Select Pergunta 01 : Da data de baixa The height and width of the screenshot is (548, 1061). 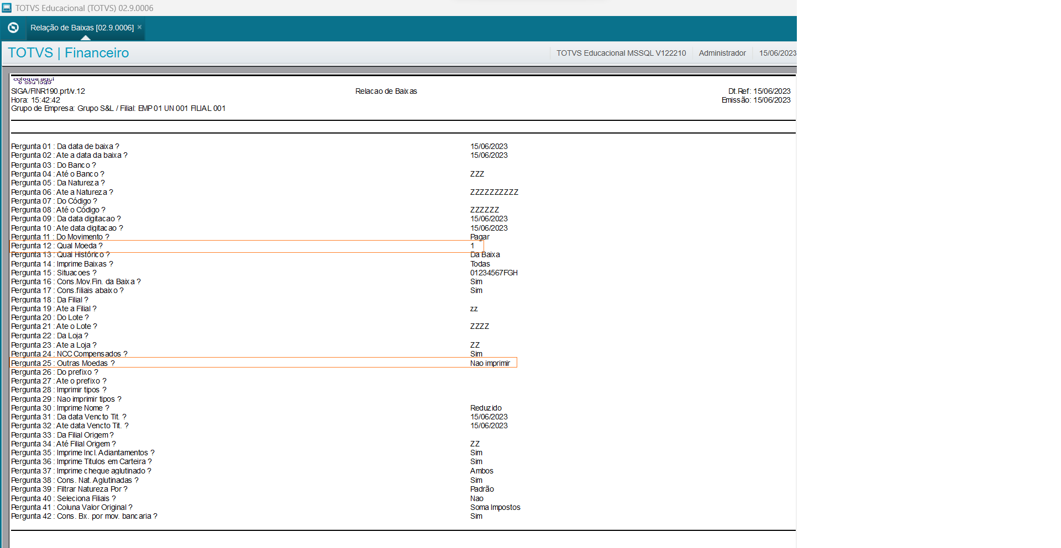pyautogui.click(x=65, y=146)
